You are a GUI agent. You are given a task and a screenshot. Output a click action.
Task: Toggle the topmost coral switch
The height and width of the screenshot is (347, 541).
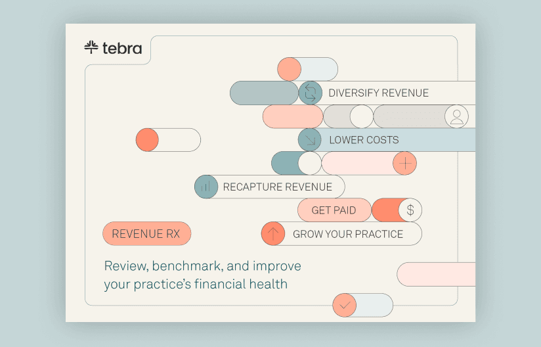point(307,69)
